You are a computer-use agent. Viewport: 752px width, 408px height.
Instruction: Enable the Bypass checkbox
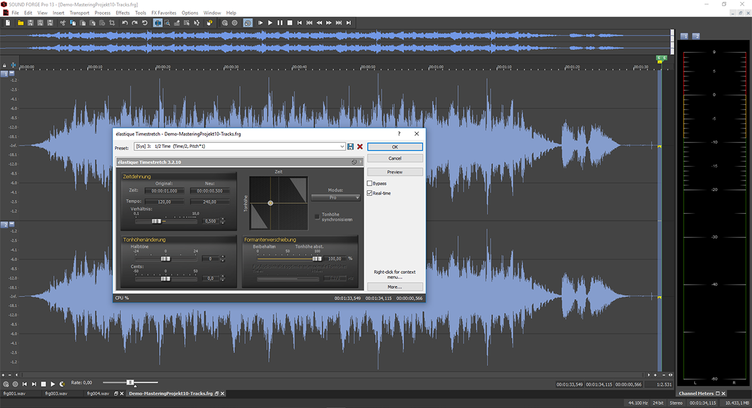[370, 183]
